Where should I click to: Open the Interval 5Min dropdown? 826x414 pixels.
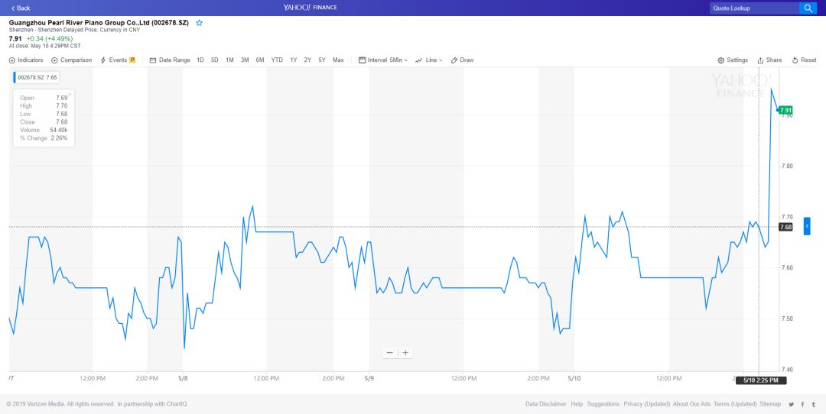click(x=388, y=60)
